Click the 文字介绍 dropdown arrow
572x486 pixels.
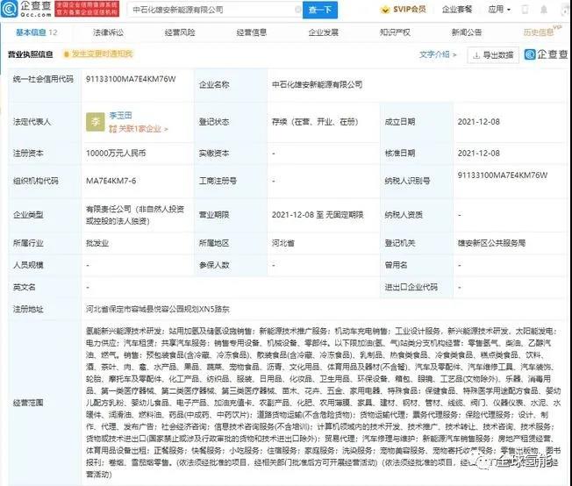coord(455,54)
